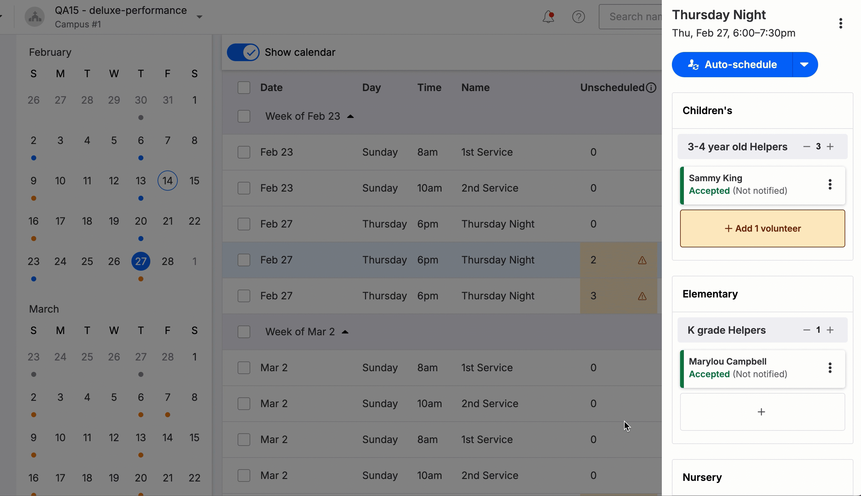
Task: Collapse the Week of Feb 23 section
Action: pos(351,116)
